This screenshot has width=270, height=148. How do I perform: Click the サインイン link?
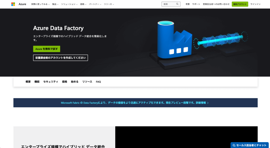pyautogui.click(x=255, y=4)
